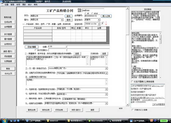Select the second radio button above contract number
This screenshot has width=171, height=123.
click(92, 13)
